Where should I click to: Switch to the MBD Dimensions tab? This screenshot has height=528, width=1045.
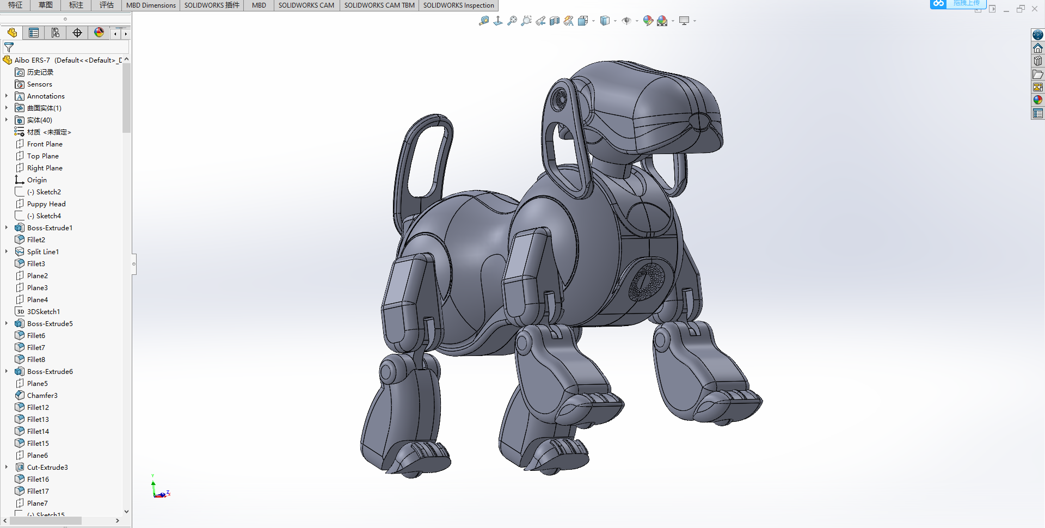151,5
